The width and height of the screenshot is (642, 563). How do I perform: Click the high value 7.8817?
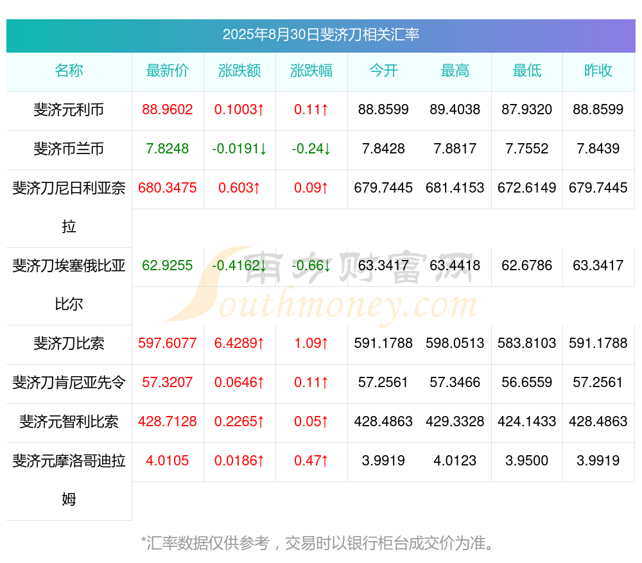455,148
